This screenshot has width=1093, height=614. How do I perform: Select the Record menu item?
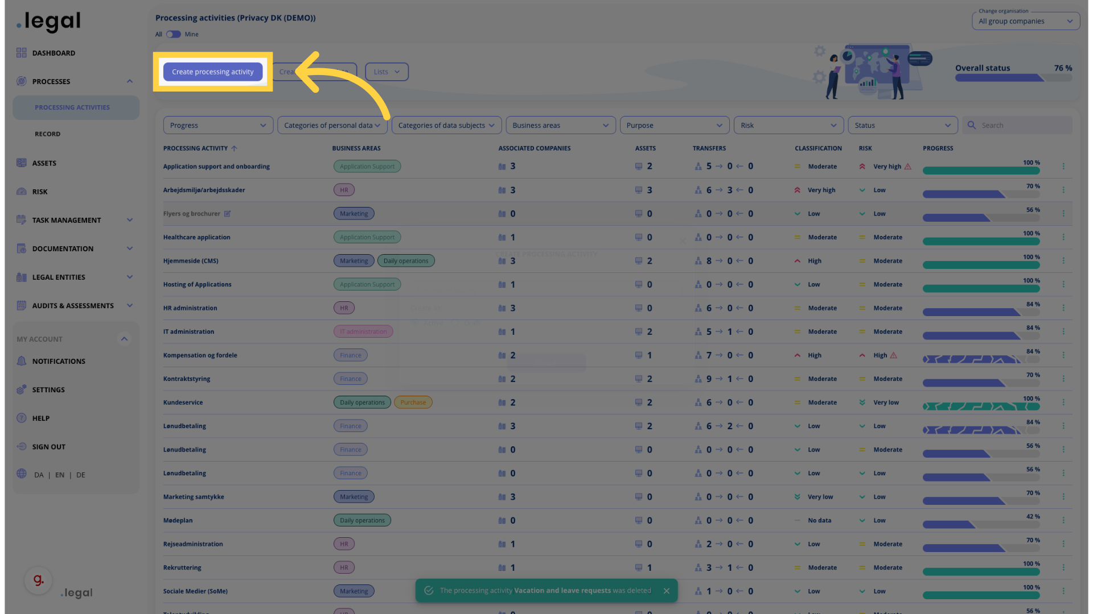point(47,134)
